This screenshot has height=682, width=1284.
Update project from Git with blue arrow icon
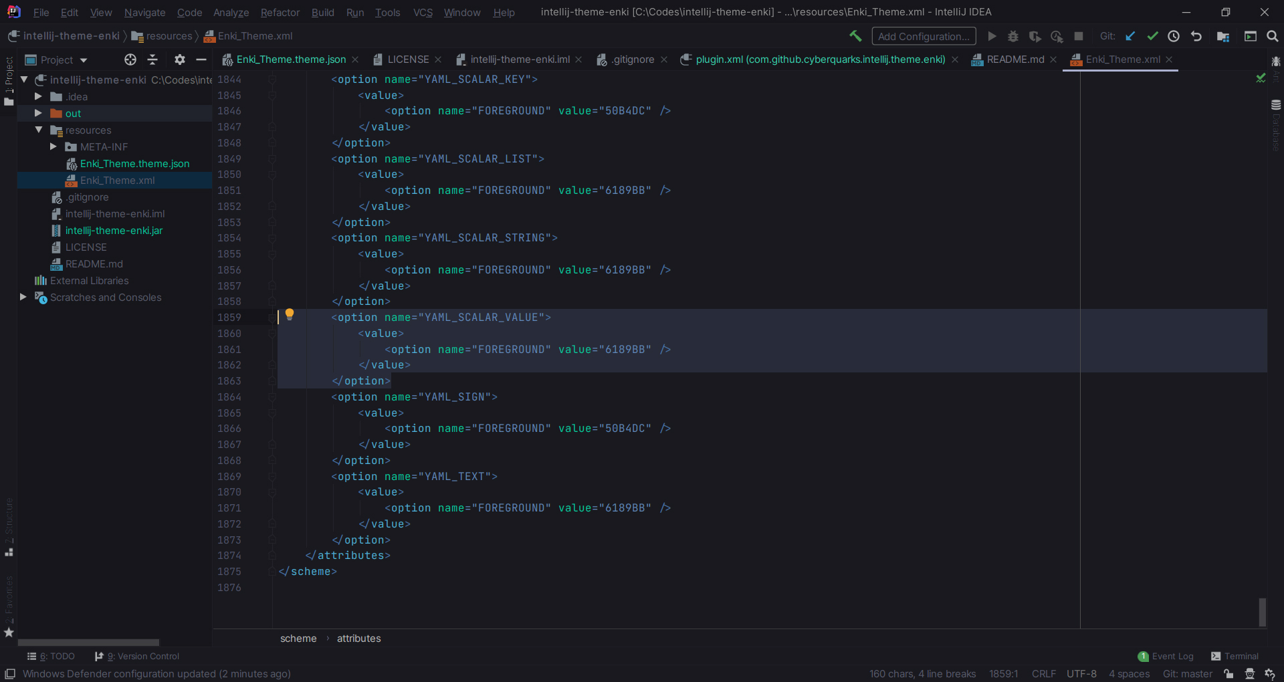point(1130,36)
